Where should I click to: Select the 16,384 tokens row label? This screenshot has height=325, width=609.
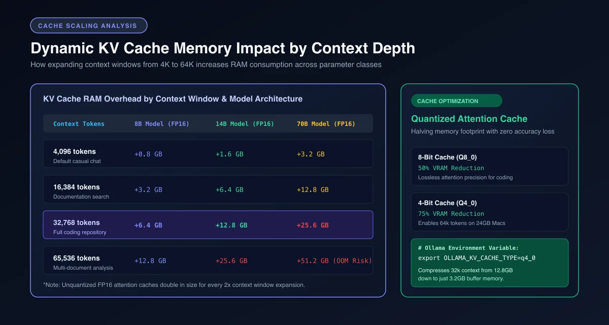tap(77, 187)
